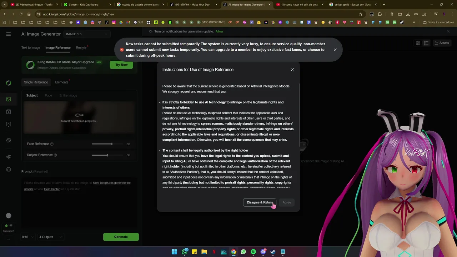Open the Help Center link
The image size is (457, 257).
[x=52, y=189]
